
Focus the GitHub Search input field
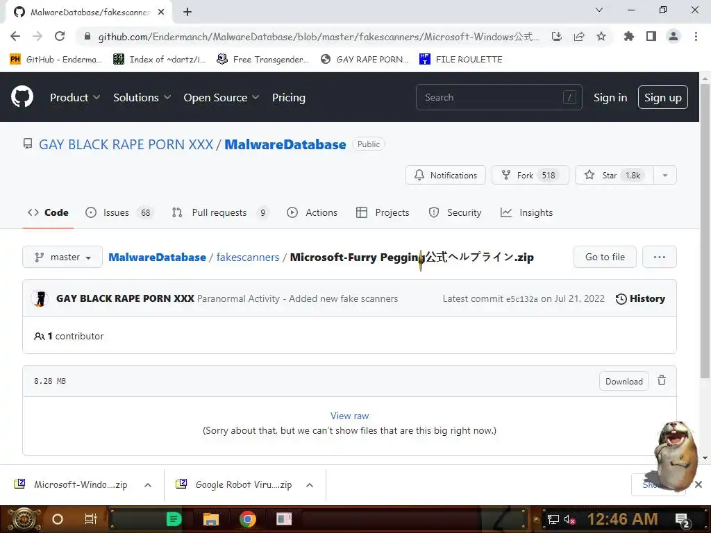coord(499,97)
